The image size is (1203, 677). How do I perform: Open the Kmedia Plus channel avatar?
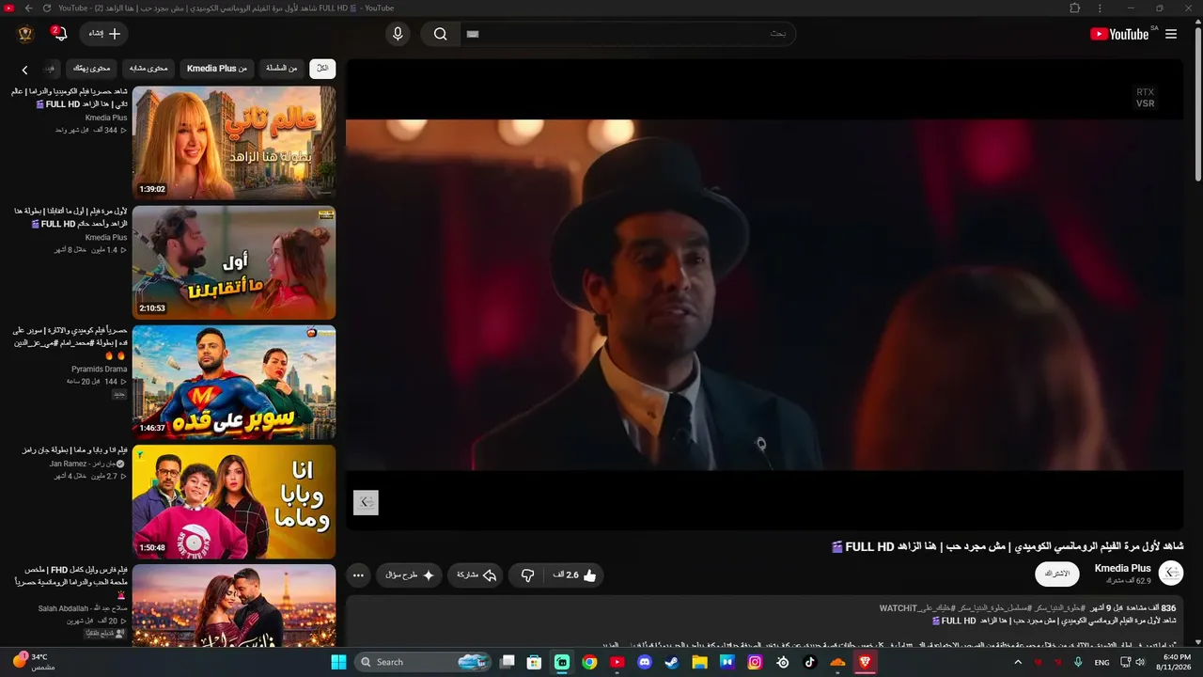tap(1171, 574)
